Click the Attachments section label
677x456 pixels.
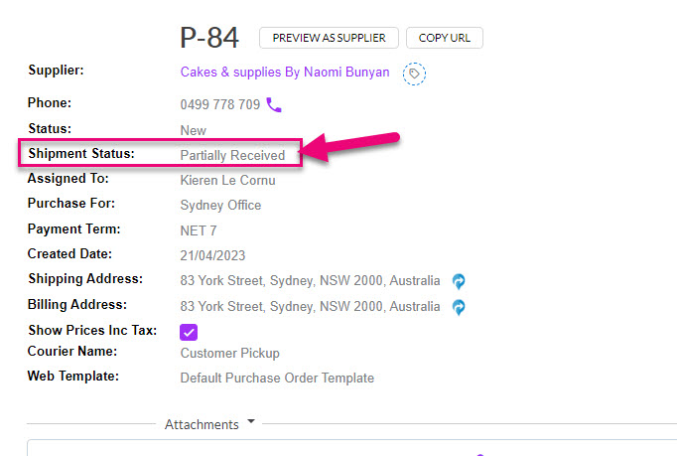click(x=202, y=424)
